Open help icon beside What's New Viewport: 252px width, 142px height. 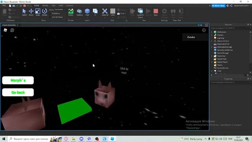(228, 6)
